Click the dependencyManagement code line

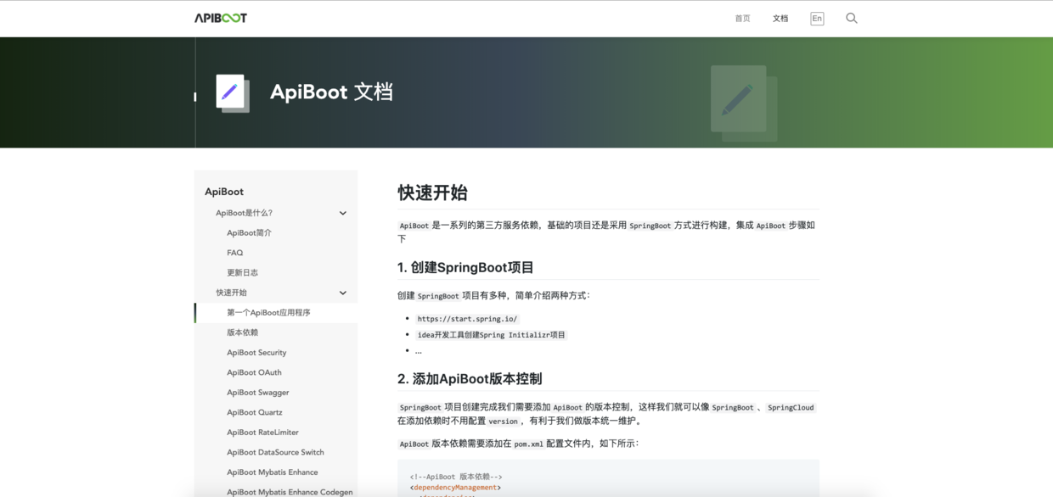(456, 488)
